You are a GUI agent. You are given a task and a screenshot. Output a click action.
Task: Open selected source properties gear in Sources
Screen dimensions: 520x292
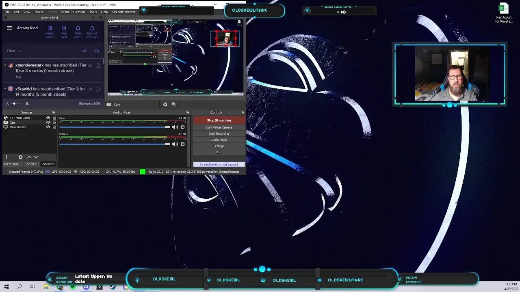pyautogui.click(x=21, y=157)
